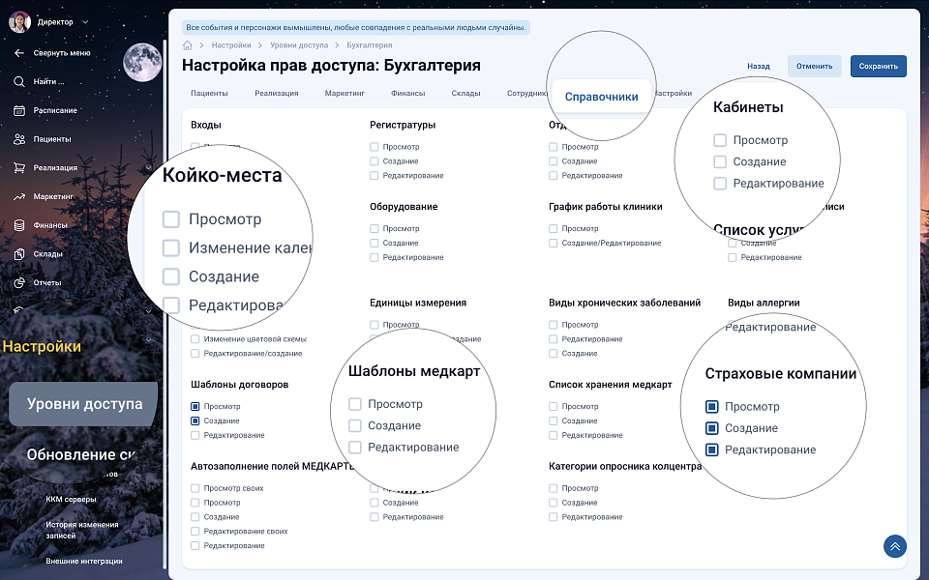Select Уровни доступа in settings menu
929x580 pixels.
tap(84, 404)
